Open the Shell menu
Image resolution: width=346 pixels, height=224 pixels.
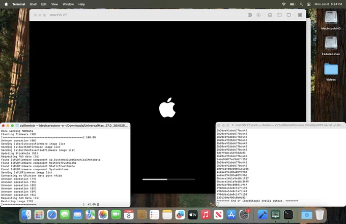33,4
